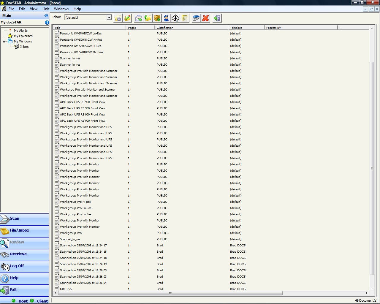Select document scanned at 16:24:19
Viewport: 380px width, 304px height.
[x=83, y=264]
